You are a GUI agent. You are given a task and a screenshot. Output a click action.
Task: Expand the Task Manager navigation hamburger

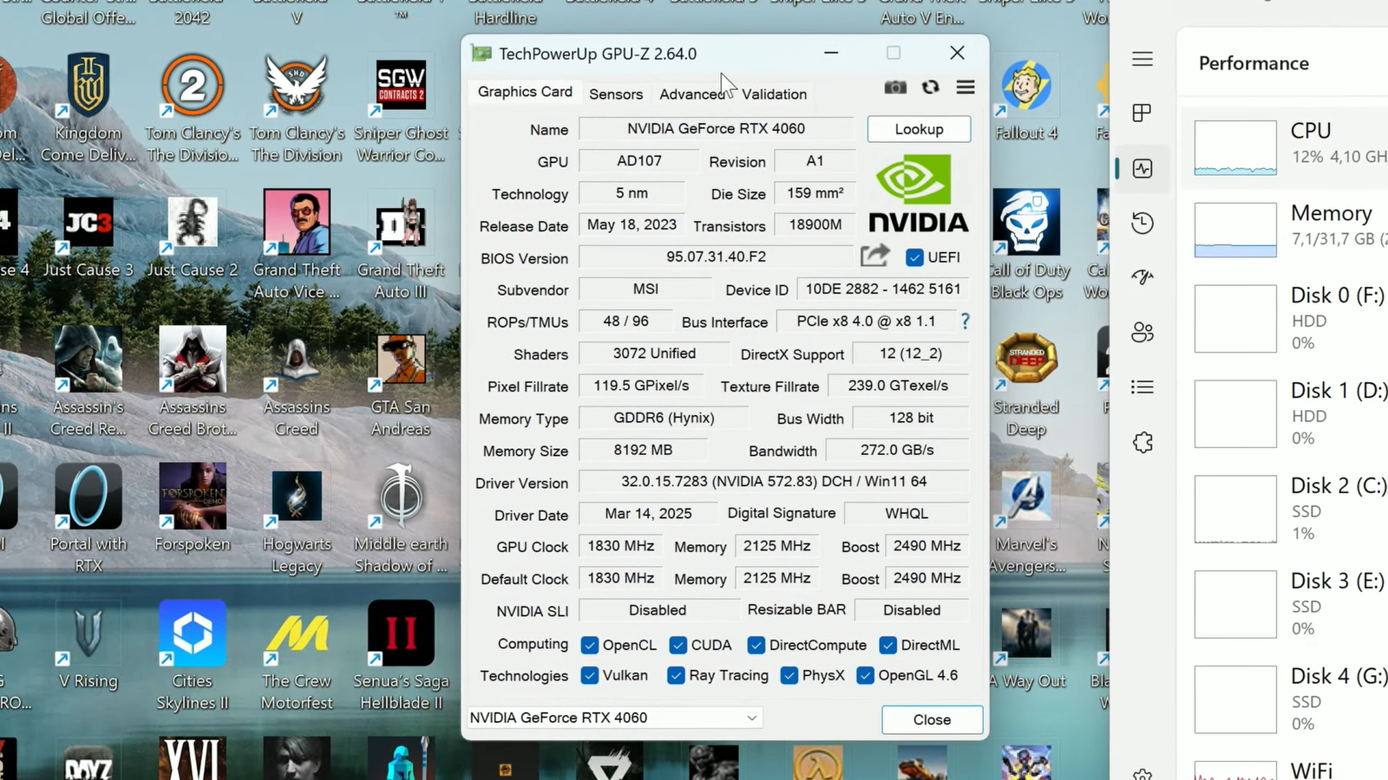point(1142,59)
